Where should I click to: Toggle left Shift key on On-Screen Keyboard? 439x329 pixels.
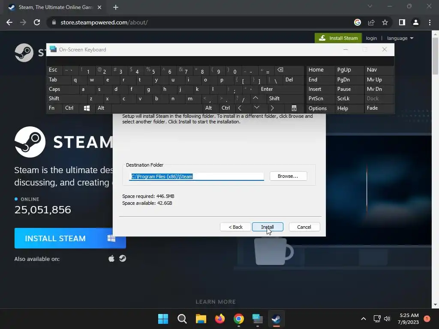coord(66,99)
